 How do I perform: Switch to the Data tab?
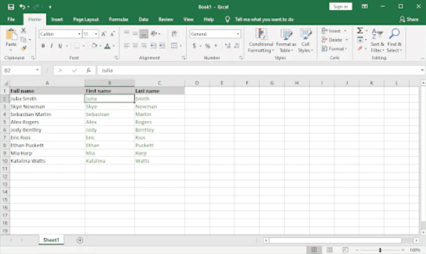[143, 19]
